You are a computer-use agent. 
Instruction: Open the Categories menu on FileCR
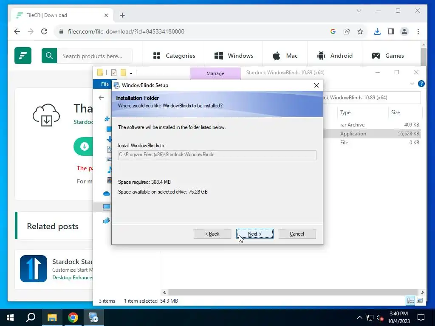click(x=174, y=56)
